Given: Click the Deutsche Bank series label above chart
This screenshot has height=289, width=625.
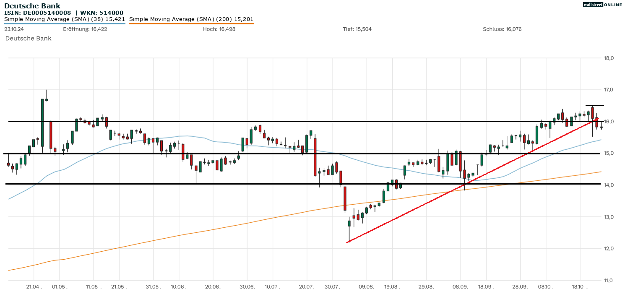Looking at the screenshot, I should point(28,38).
